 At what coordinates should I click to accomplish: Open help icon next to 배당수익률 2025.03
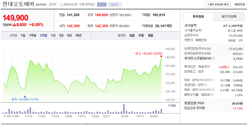tap(212, 95)
